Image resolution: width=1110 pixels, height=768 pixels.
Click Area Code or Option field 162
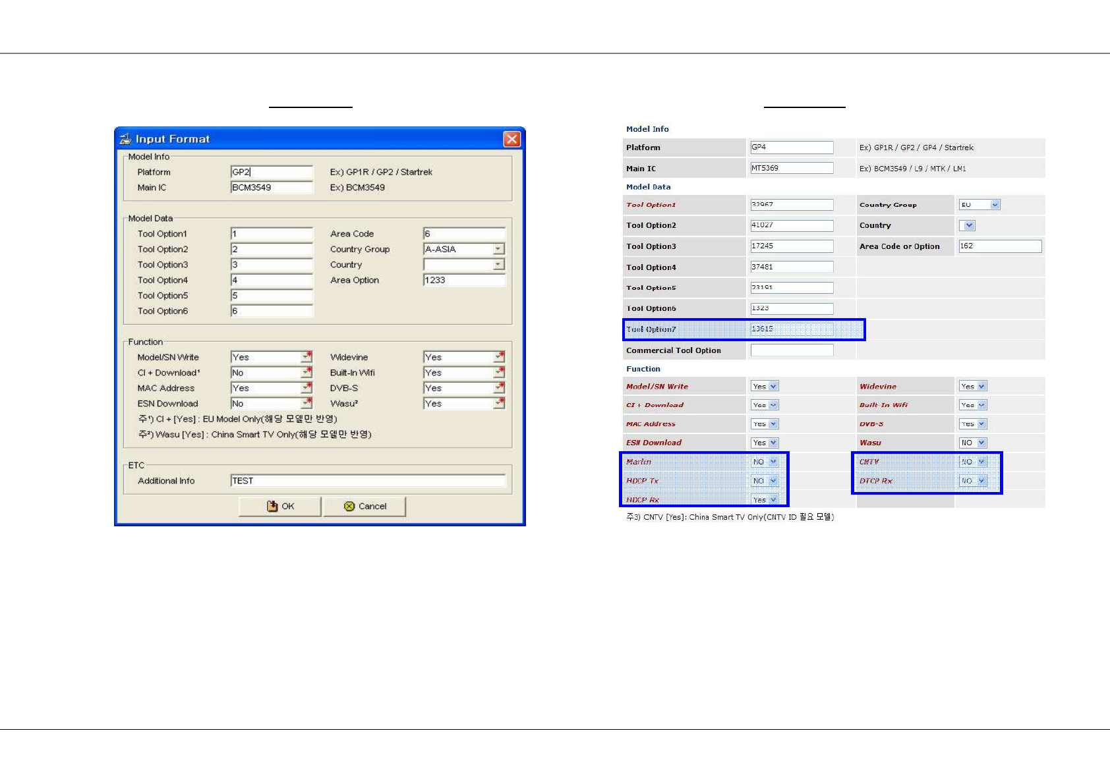(1000, 246)
